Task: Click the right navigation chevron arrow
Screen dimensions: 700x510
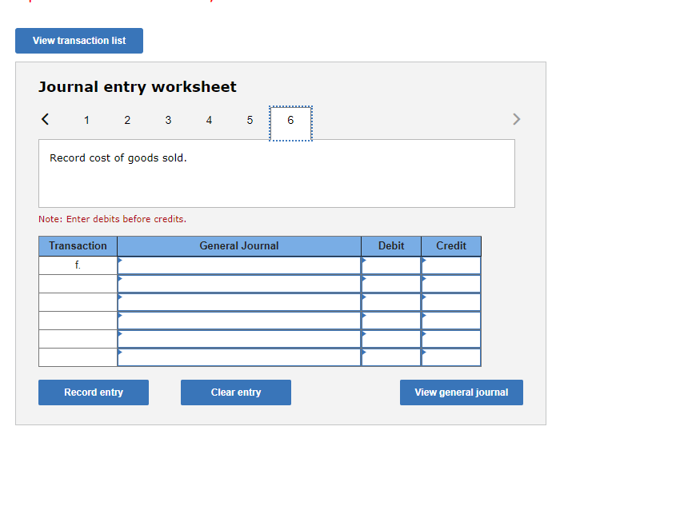Action: (x=516, y=119)
